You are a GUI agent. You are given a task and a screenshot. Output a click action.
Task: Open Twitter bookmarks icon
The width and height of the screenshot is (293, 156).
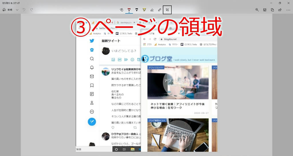pos(92,85)
